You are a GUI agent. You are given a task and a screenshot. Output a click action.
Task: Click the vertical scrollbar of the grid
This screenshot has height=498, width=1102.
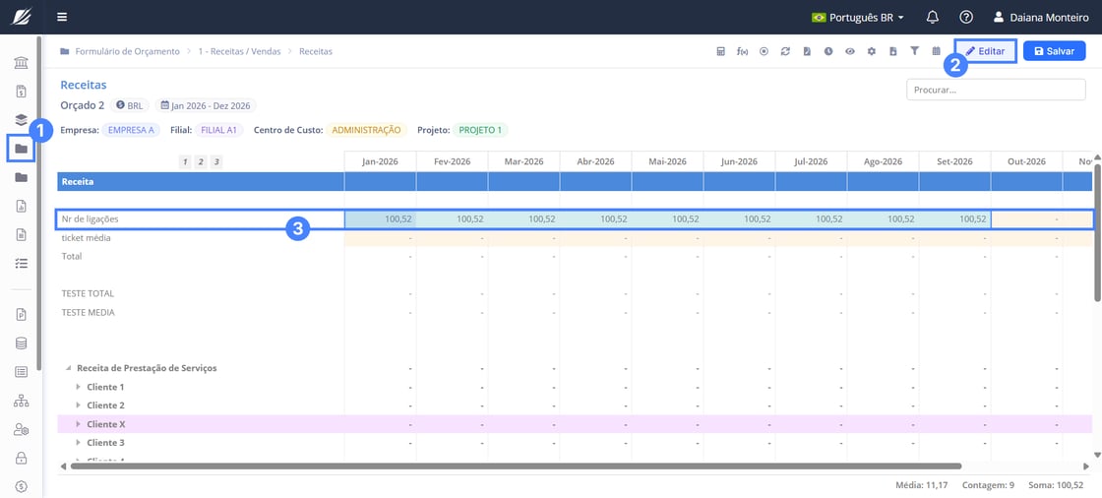click(x=1097, y=232)
